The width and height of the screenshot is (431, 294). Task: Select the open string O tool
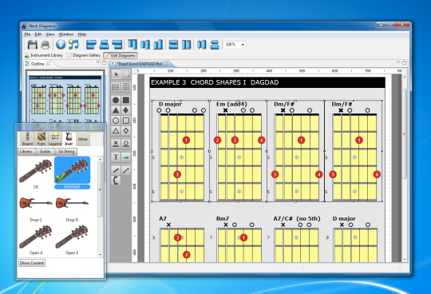point(126,143)
